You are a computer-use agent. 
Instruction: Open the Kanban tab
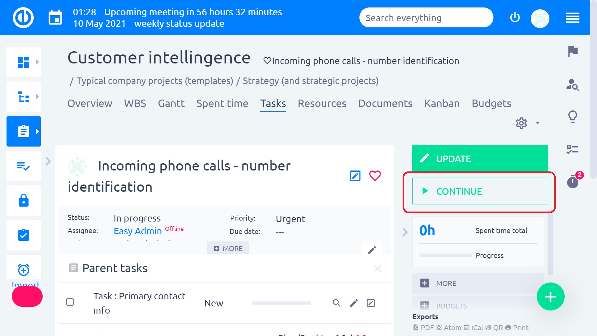coord(442,103)
